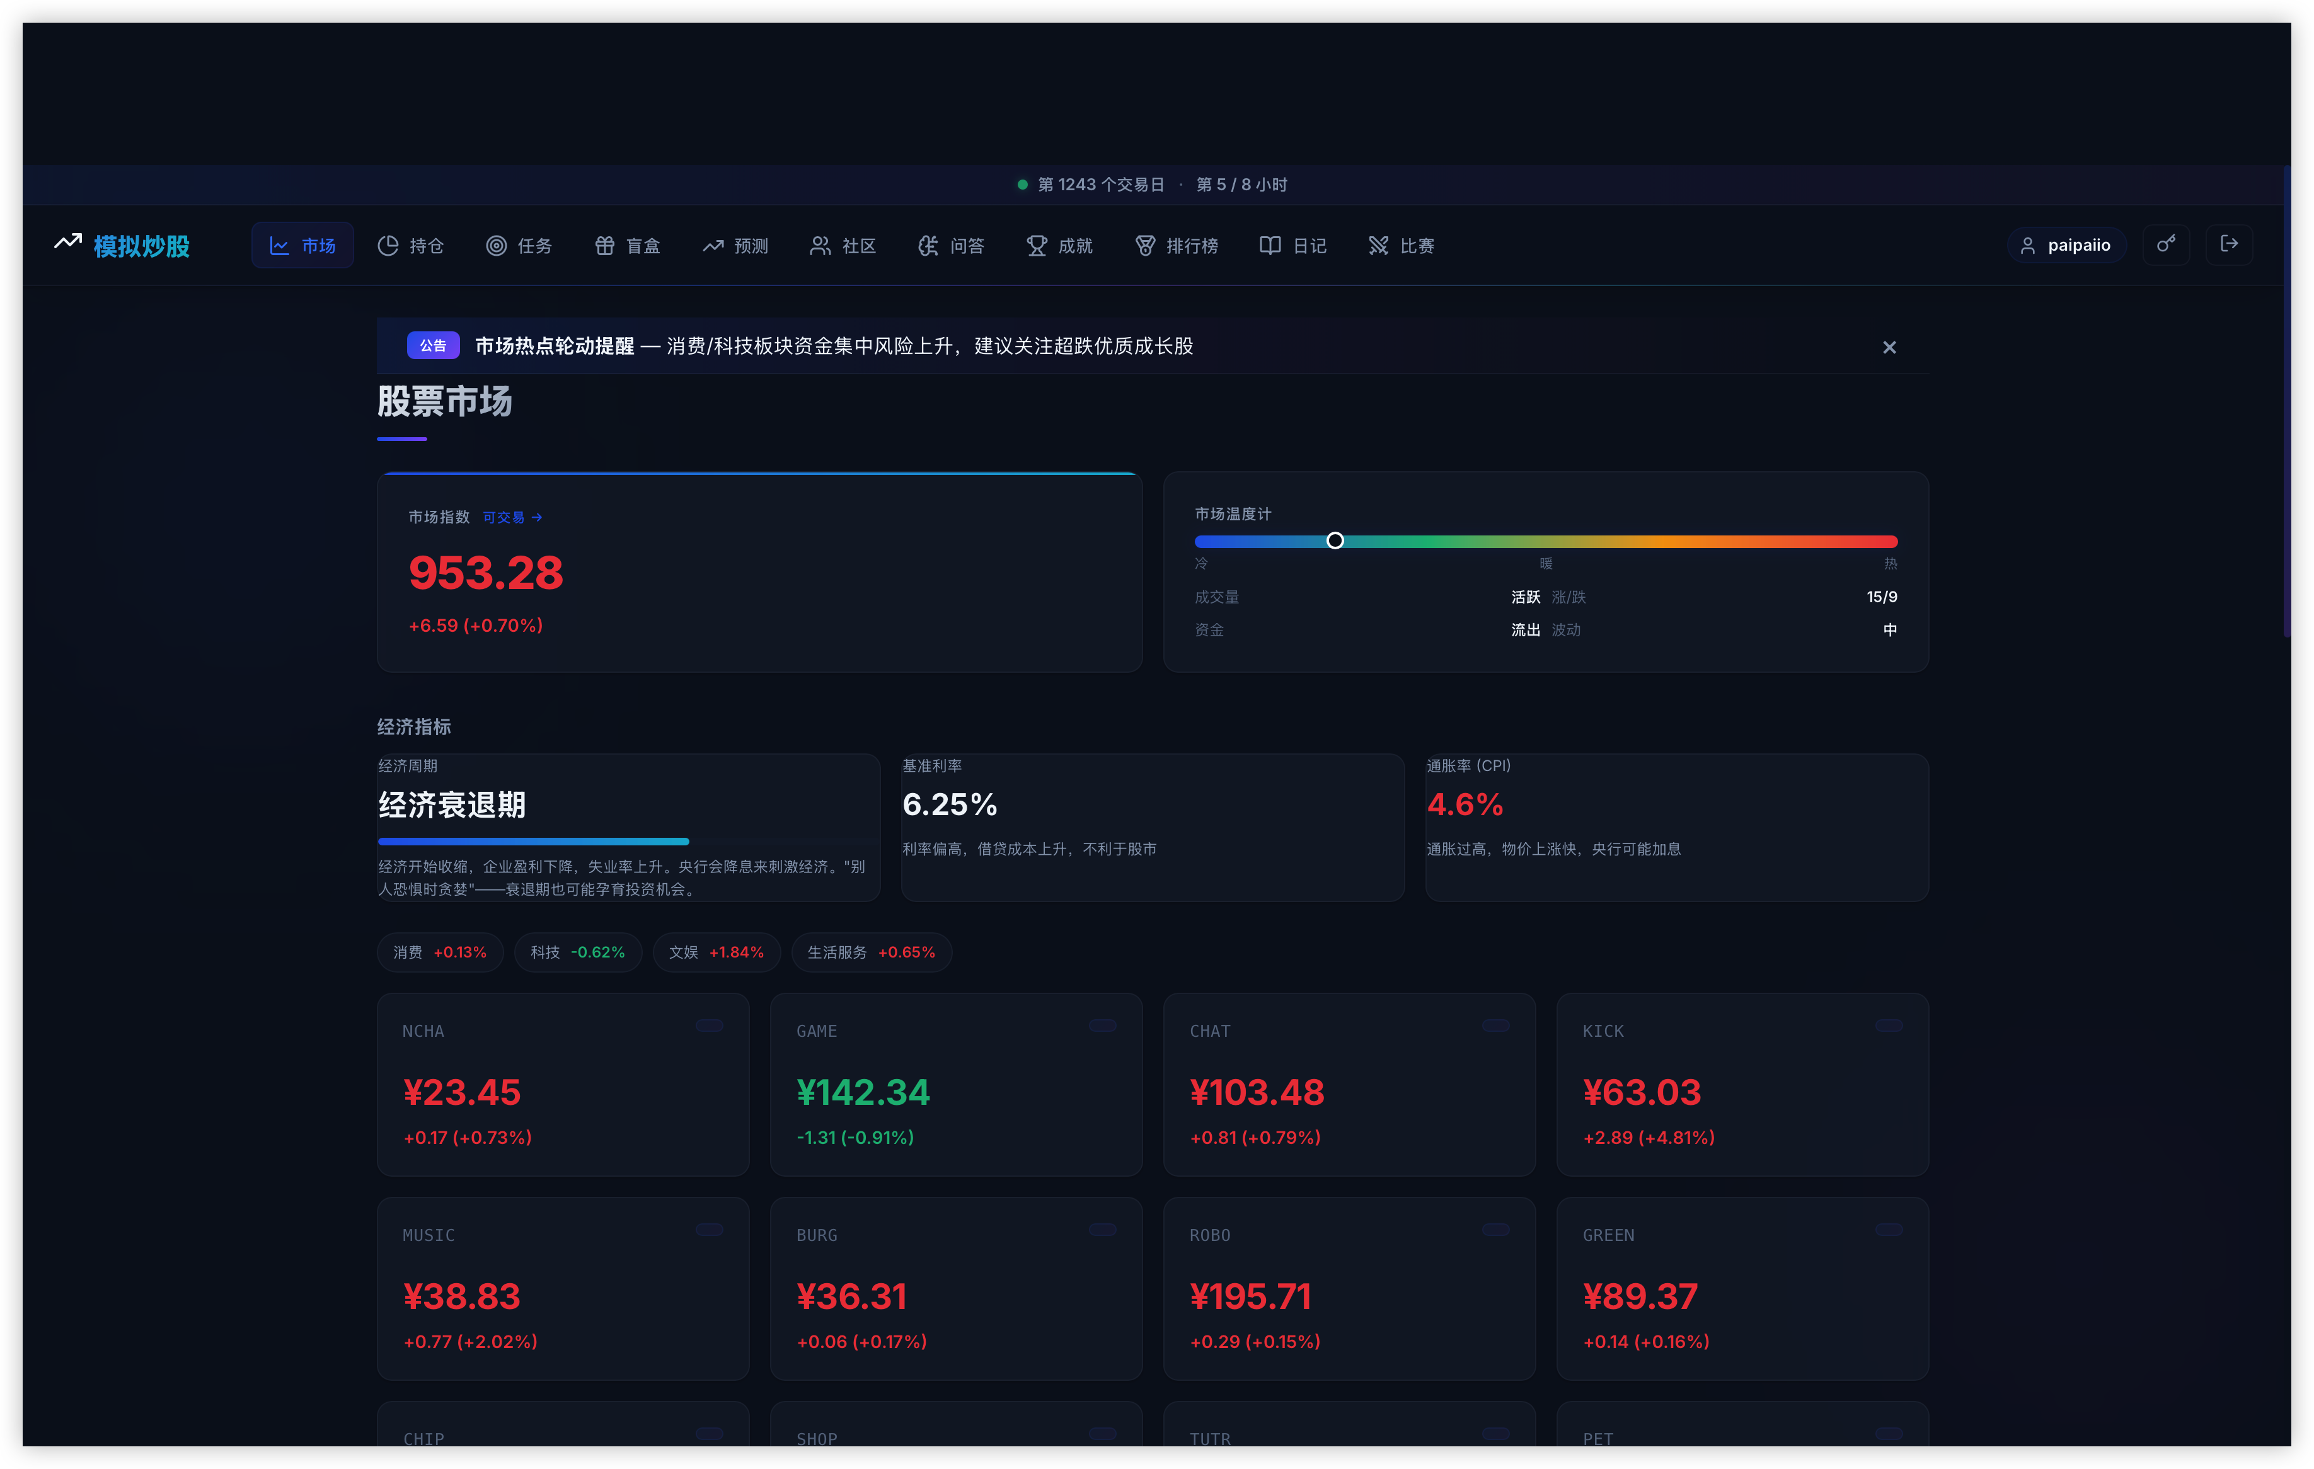Viewport: 2314px width, 1469px height.
Task: Click the logout arrow icon
Action: pos(2228,244)
